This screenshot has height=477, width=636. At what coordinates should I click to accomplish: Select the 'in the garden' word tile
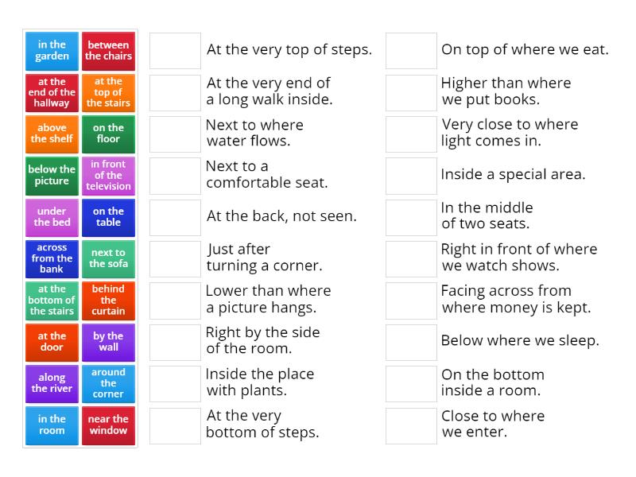51,50
